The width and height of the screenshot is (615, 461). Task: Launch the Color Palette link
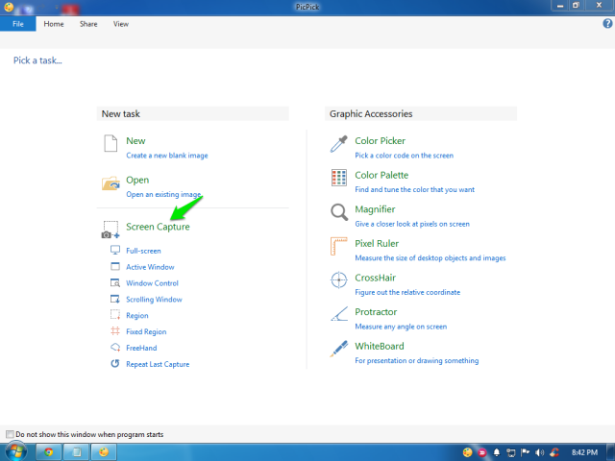pos(381,175)
